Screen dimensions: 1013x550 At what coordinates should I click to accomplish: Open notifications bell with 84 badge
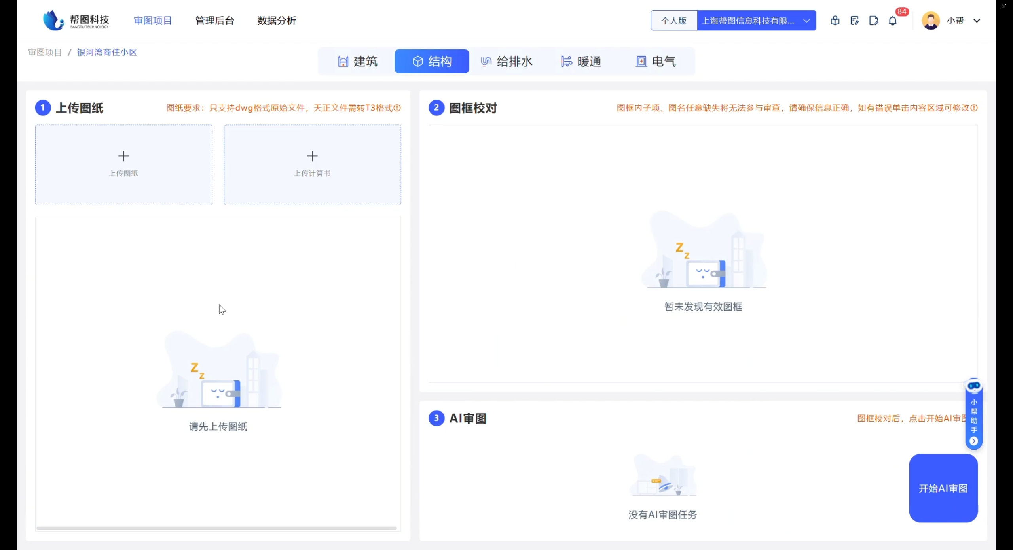pyautogui.click(x=893, y=21)
